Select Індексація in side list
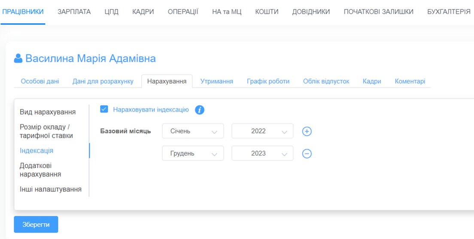 click(36, 151)
